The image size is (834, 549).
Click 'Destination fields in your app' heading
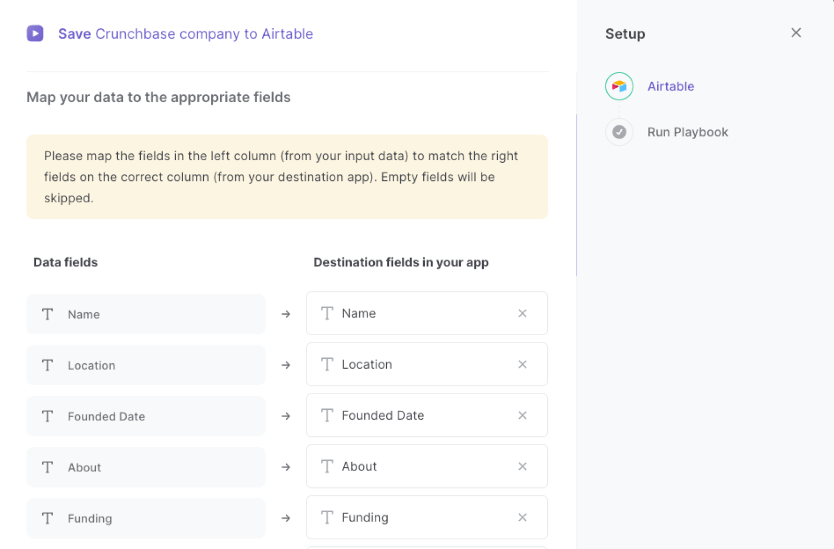click(401, 262)
